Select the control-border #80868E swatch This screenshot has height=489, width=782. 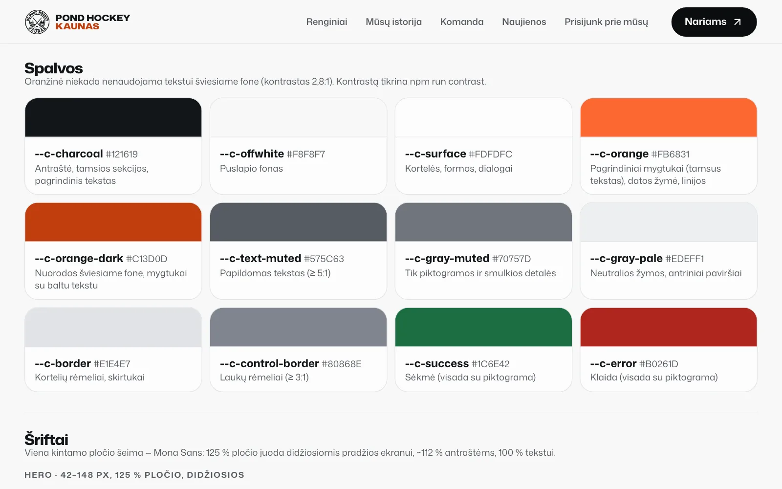point(298,327)
